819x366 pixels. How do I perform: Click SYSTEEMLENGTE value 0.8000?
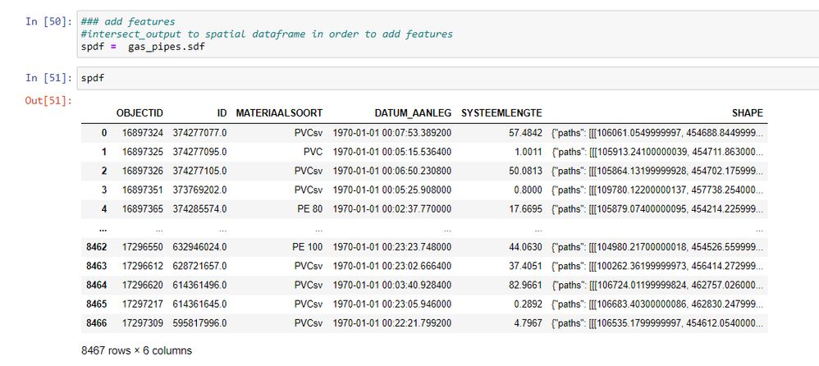[528, 190]
